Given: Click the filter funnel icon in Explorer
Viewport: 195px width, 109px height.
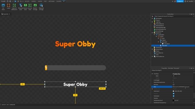Looking at the screenshot, I should click(x=152, y=16).
